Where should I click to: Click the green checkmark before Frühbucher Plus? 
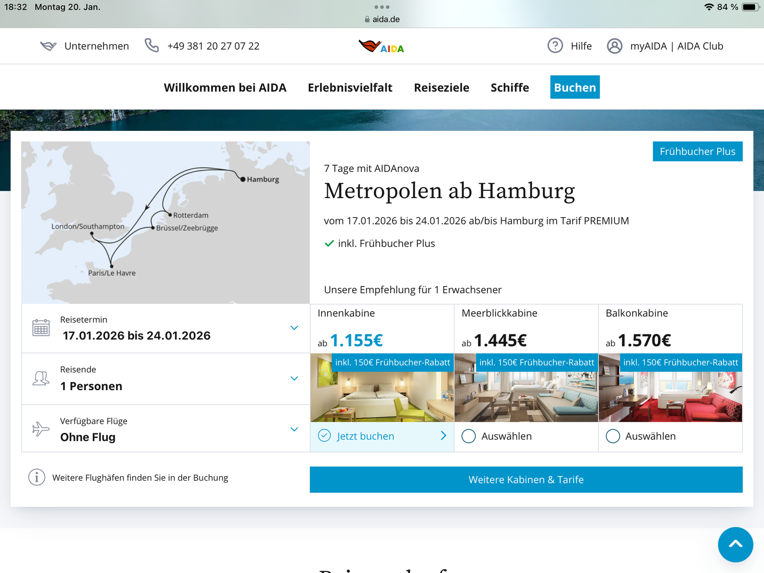coord(329,244)
